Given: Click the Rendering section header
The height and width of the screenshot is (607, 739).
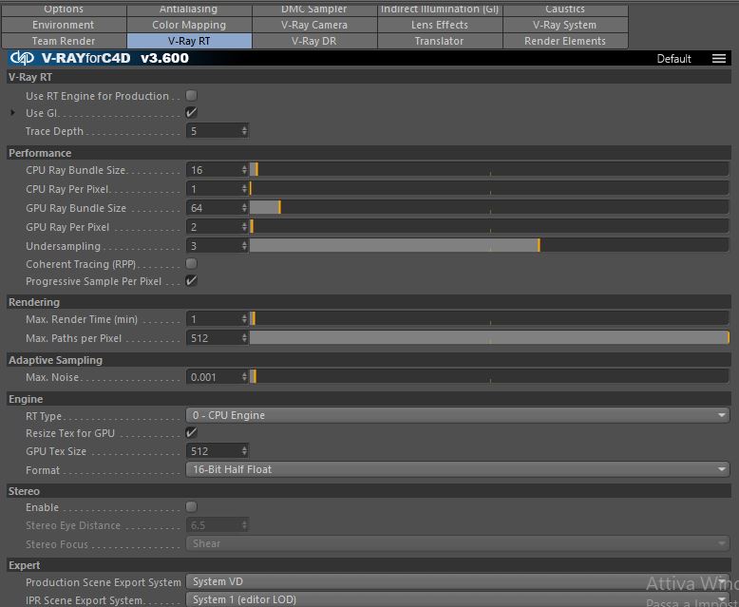Looking at the screenshot, I should tap(369, 302).
